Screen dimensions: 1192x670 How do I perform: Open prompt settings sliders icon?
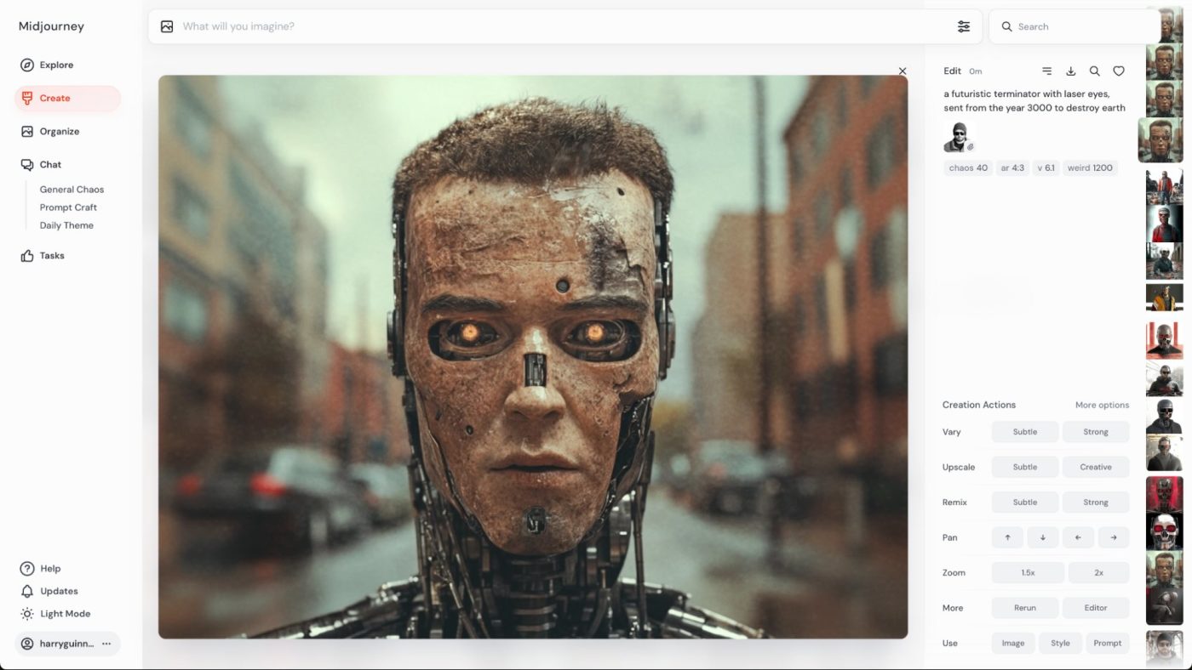click(964, 26)
